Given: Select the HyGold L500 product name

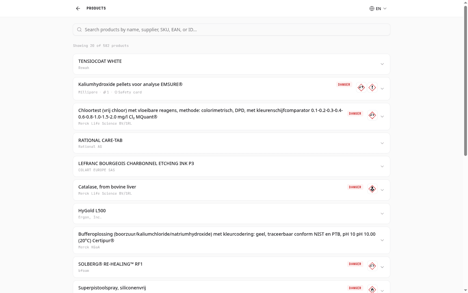Looking at the screenshot, I should point(92,211).
